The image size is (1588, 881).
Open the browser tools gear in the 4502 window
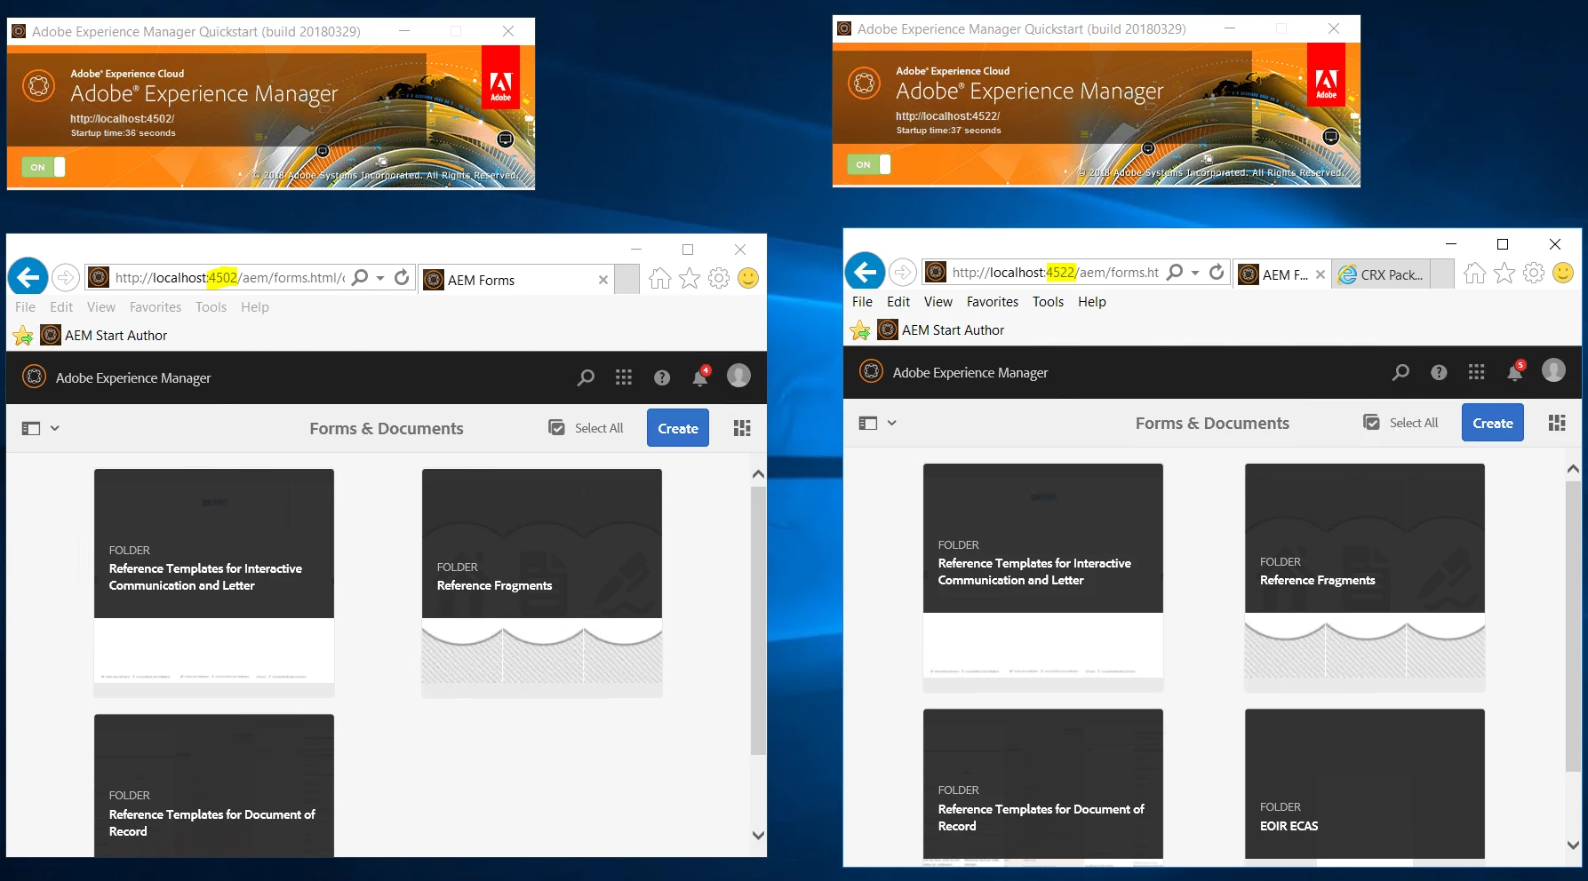(x=719, y=278)
